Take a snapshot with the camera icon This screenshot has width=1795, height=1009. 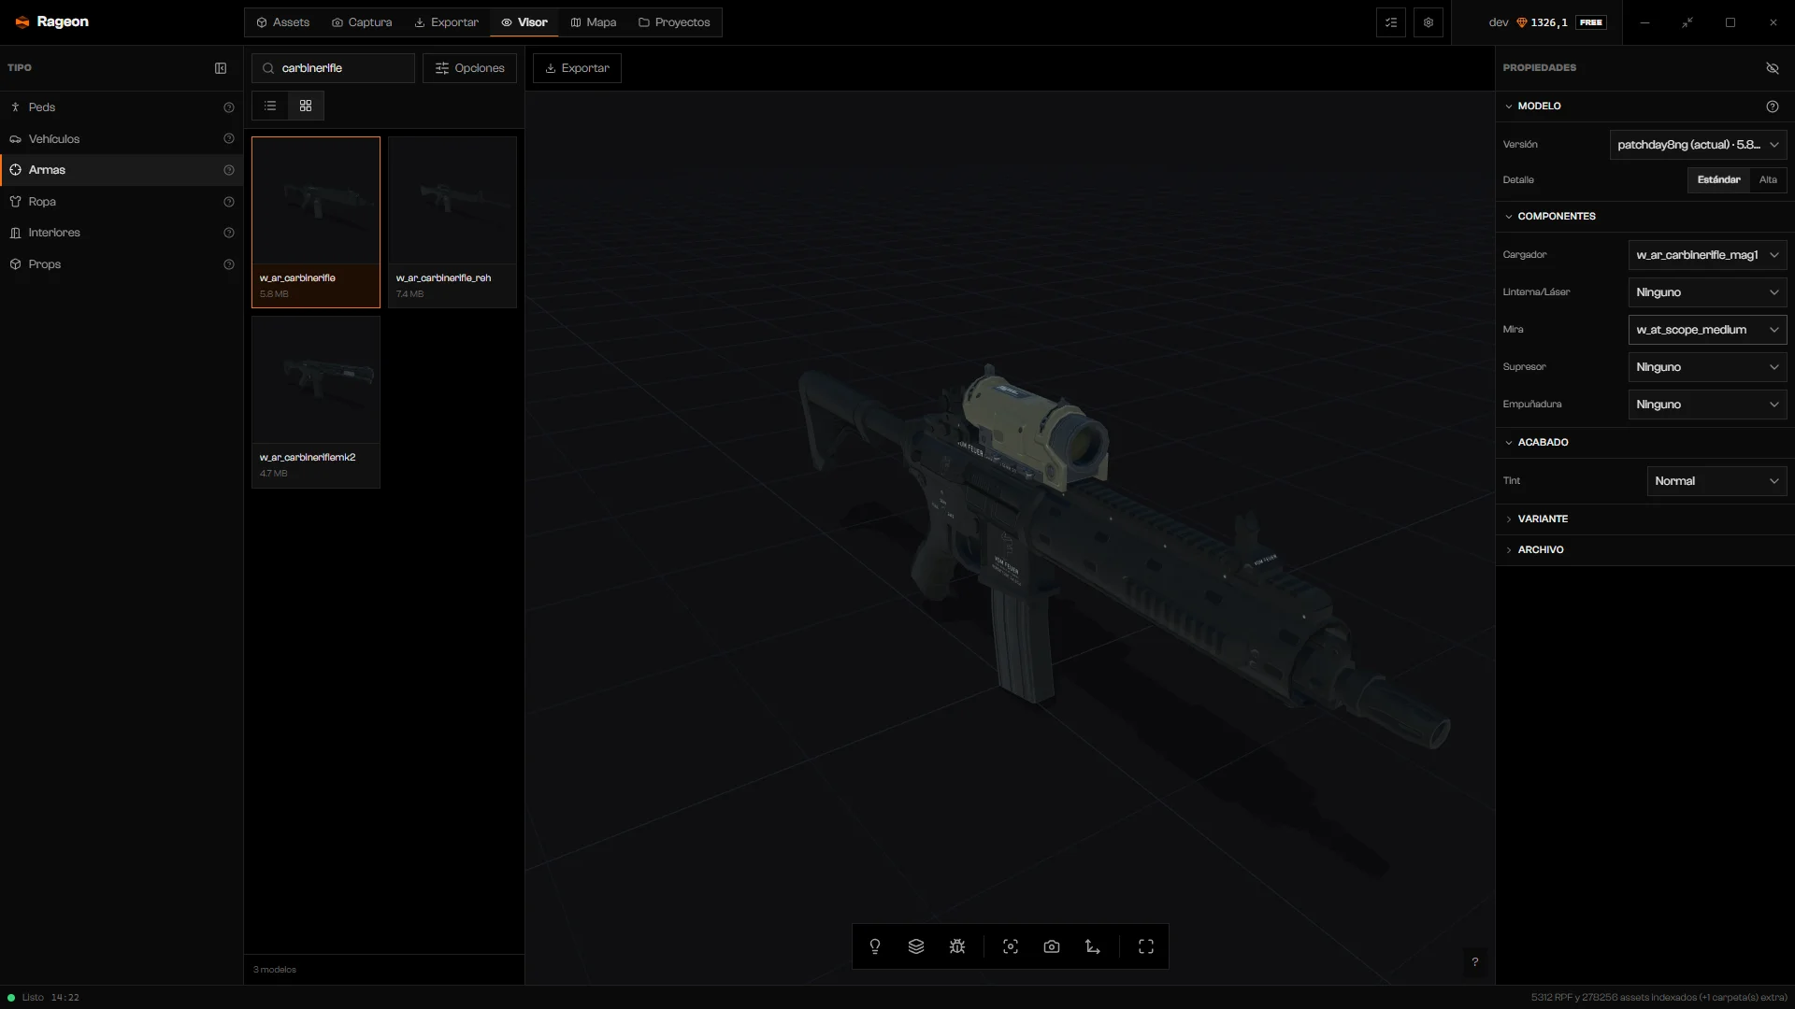point(1052,946)
